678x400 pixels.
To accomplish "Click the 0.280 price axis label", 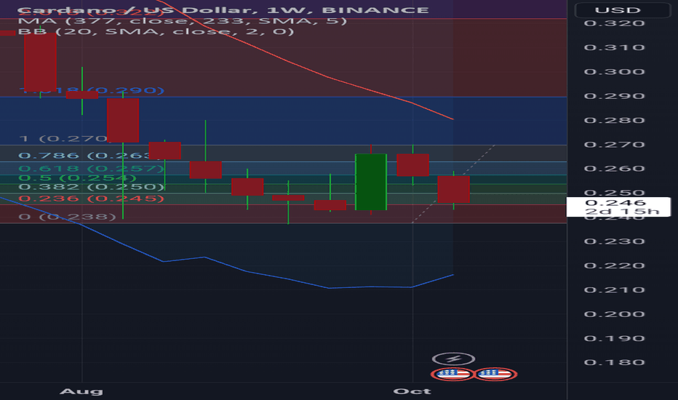I will 615,120.
